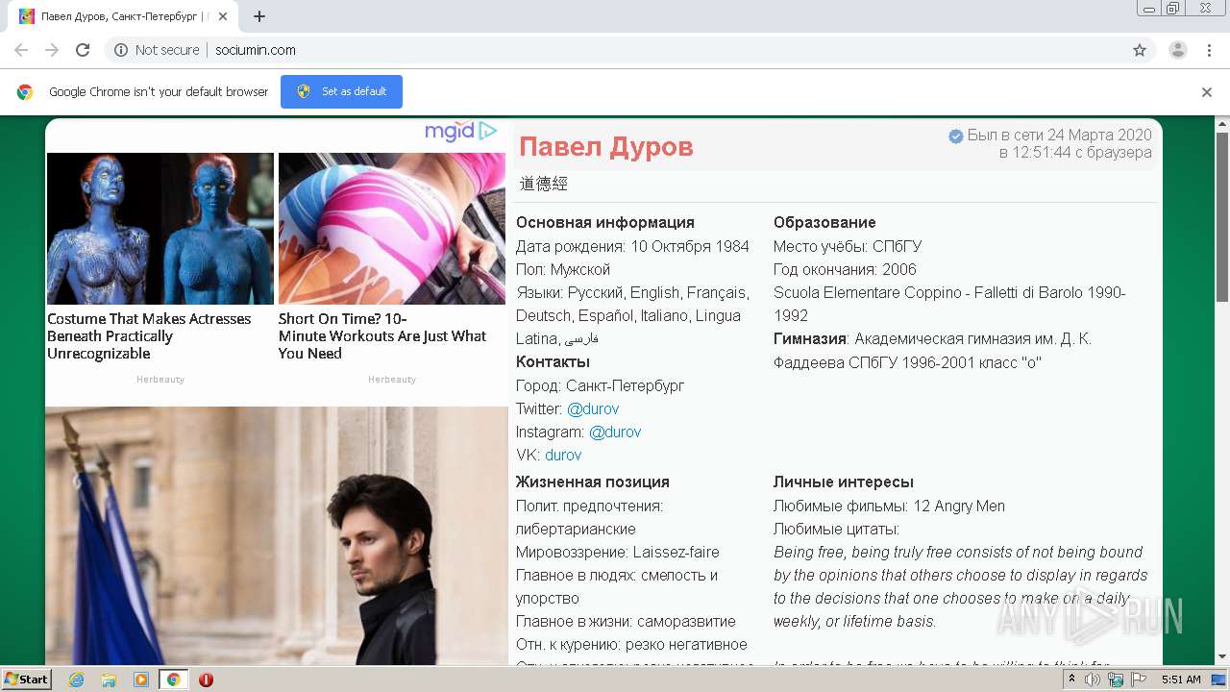This screenshot has height=692, width=1230.
Task: Open the mgid ad network logo
Action: [461, 132]
